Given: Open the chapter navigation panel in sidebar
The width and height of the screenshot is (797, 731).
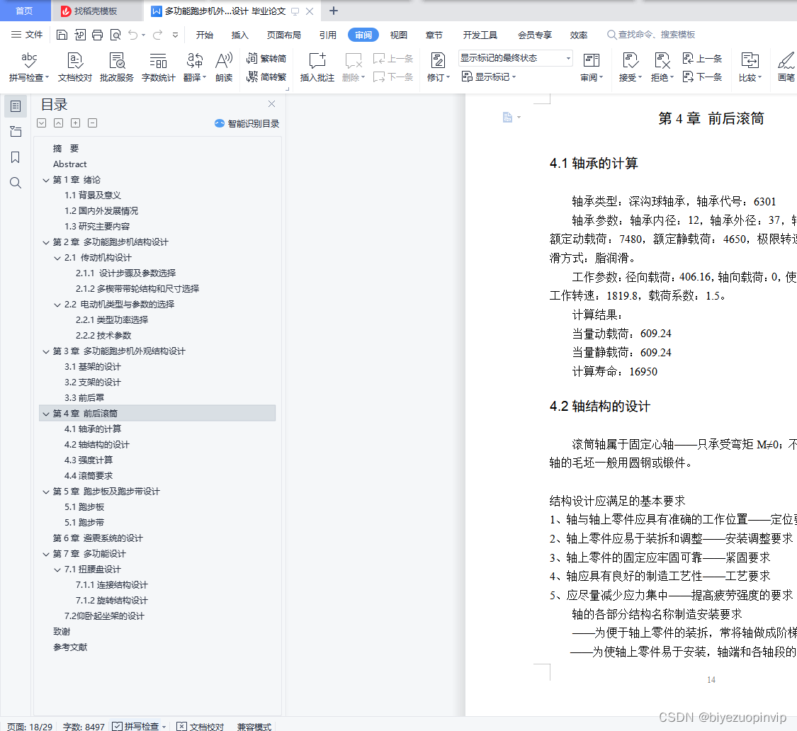Looking at the screenshot, I should (16, 132).
